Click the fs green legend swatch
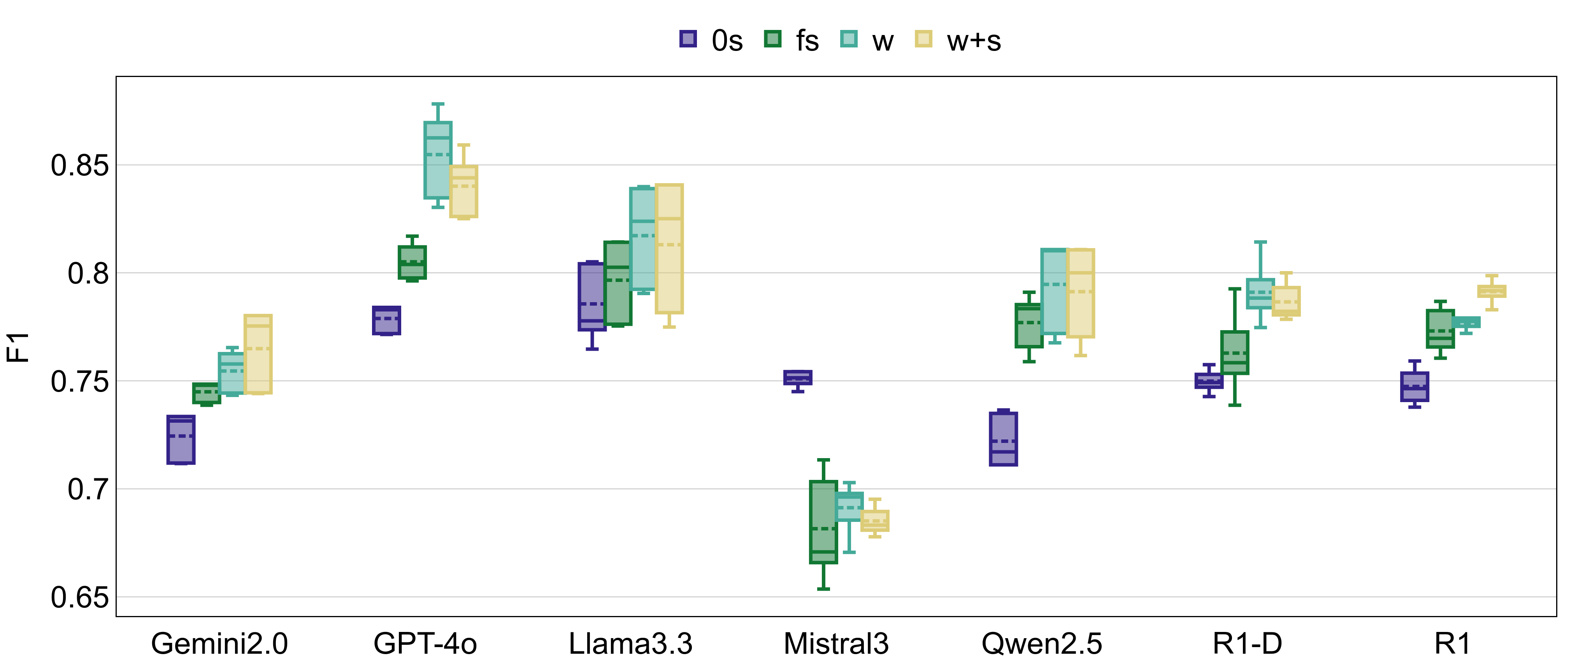Viewport: 1569px width, 672px height. [x=772, y=40]
